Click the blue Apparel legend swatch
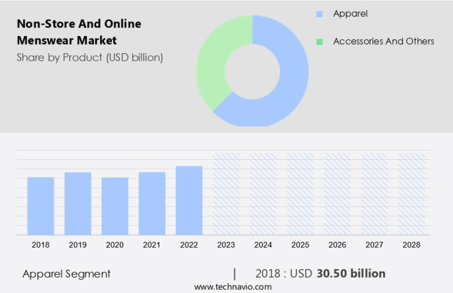The width and height of the screenshot is (453, 293). point(320,13)
